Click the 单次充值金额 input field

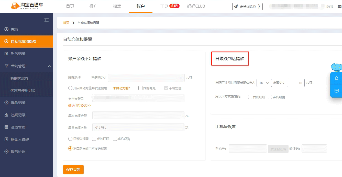(x=138, y=116)
